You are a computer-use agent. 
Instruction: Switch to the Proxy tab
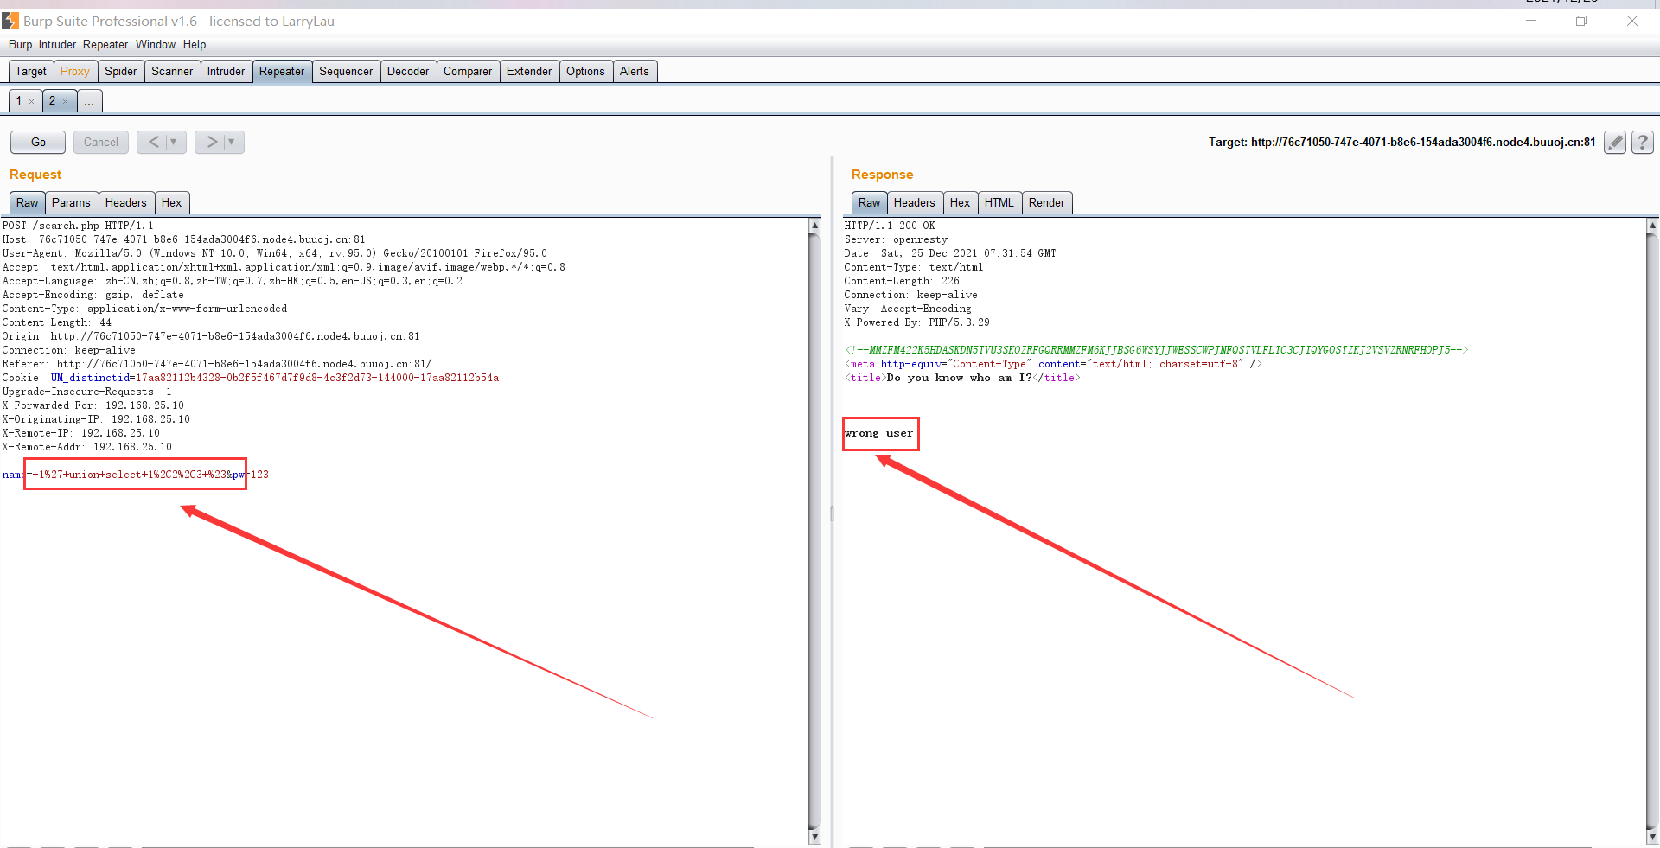pos(75,72)
